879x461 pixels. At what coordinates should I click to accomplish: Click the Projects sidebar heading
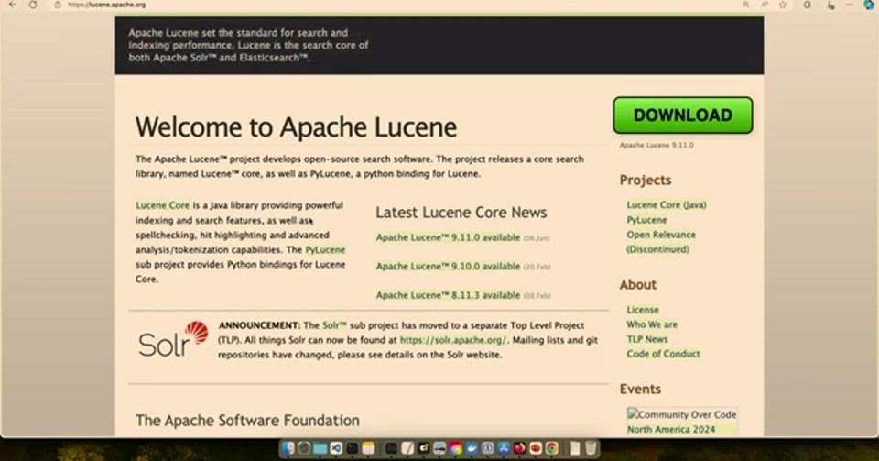click(x=646, y=180)
